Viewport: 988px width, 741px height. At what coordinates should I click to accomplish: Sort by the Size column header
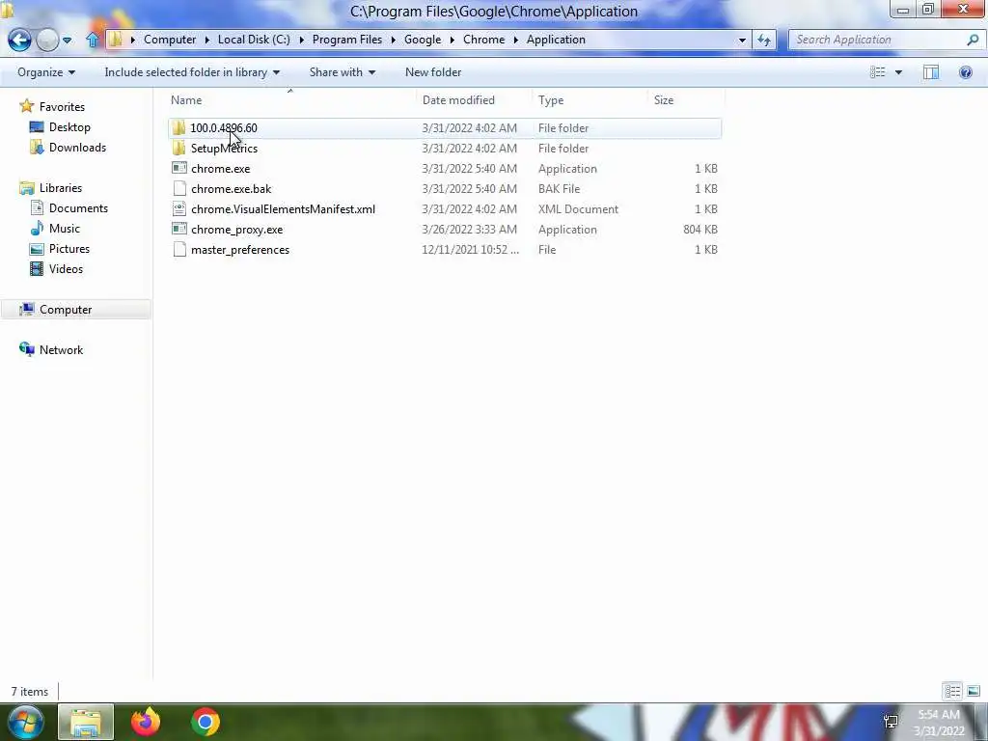(x=686, y=100)
